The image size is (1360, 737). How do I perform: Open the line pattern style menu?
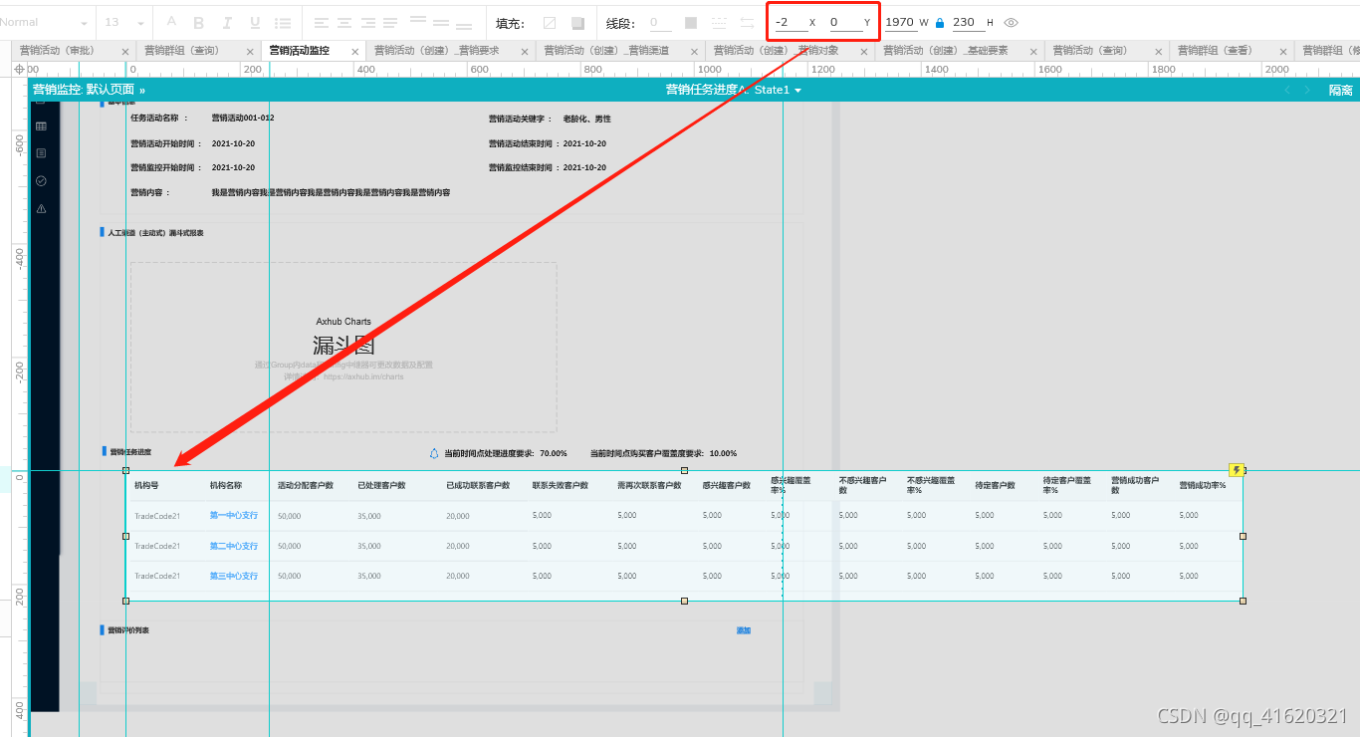coord(719,22)
